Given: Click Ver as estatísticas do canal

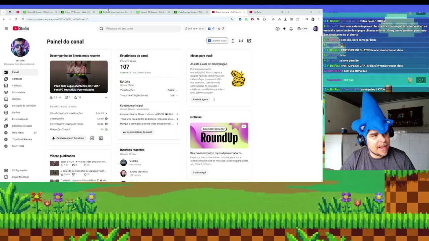Looking at the screenshot, I should point(137,132).
